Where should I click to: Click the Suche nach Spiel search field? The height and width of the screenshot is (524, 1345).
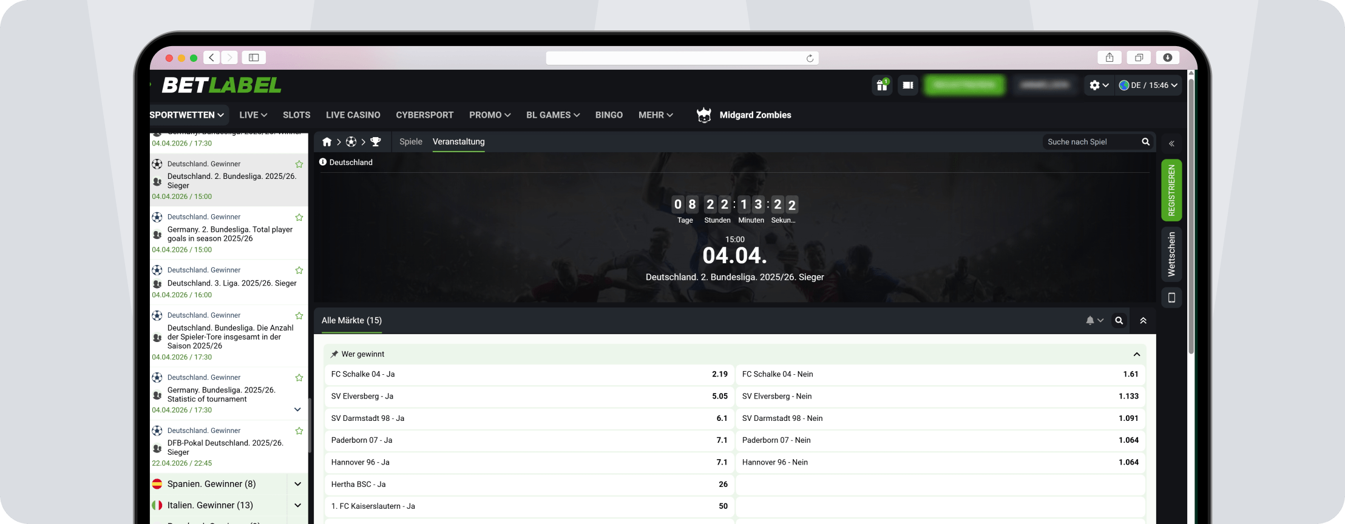pyautogui.click(x=1090, y=142)
